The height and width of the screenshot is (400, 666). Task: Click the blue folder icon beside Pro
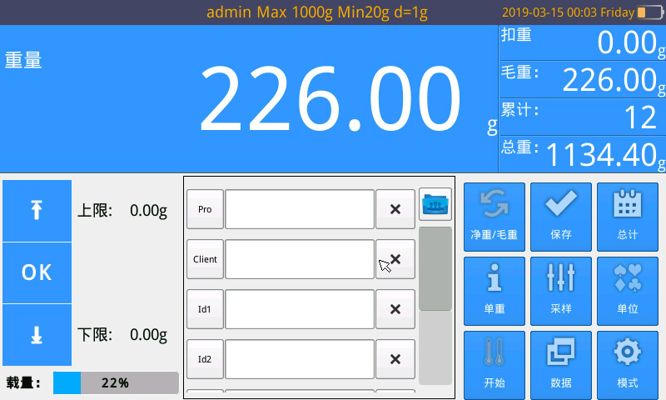click(435, 203)
